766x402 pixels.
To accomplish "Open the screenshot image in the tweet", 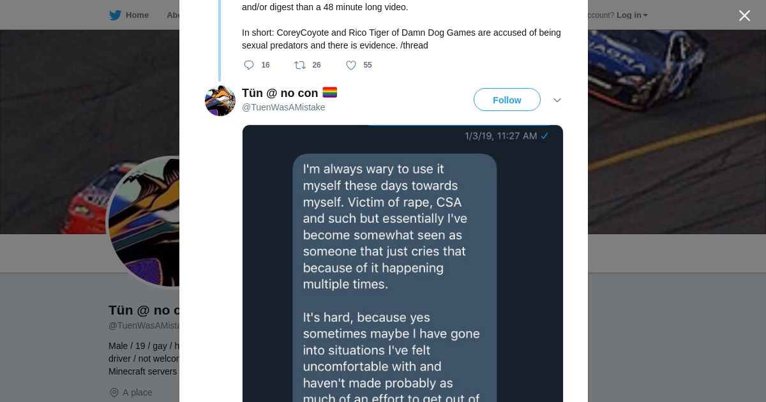I will (402, 268).
